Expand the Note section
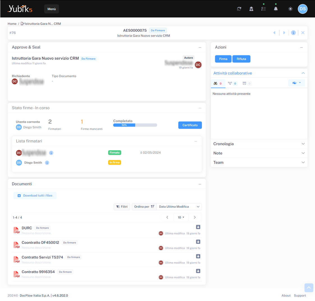This screenshot has width=315, height=301. click(x=259, y=153)
